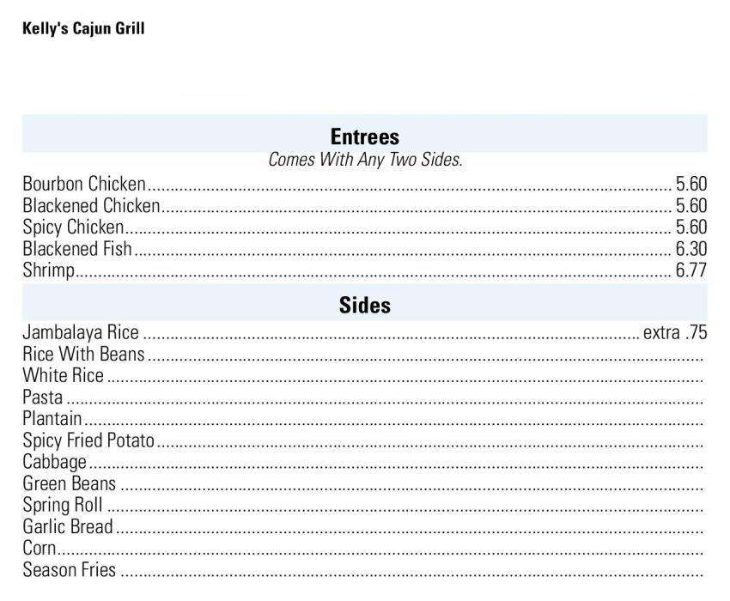Select Blackened Chicken from the entrees
This screenshot has width=730, height=601.
point(91,205)
